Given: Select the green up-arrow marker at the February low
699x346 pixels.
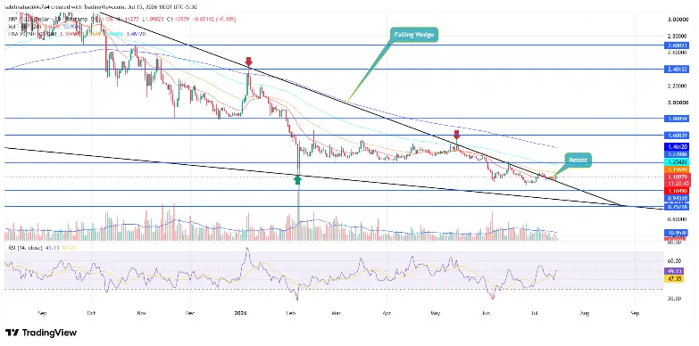Looking at the screenshot, I should 298,179.
